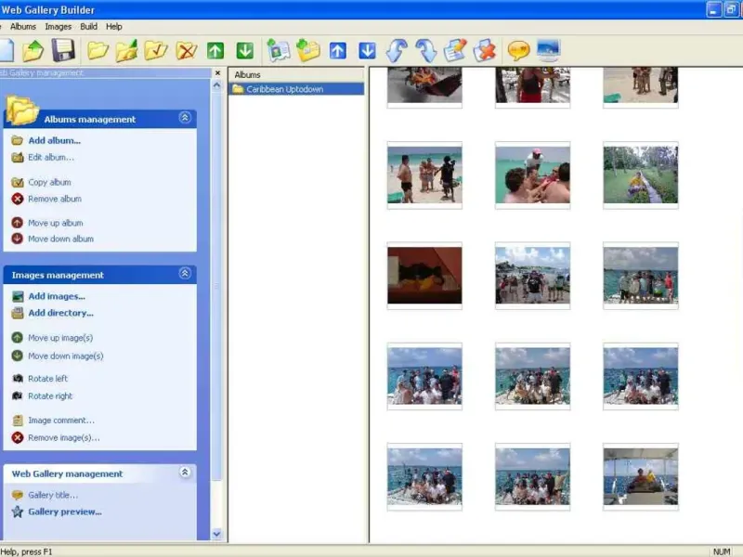Image resolution: width=743 pixels, height=557 pixels.
Task: Select the Caribbean Uptodown album
Action: coord(285,89)
